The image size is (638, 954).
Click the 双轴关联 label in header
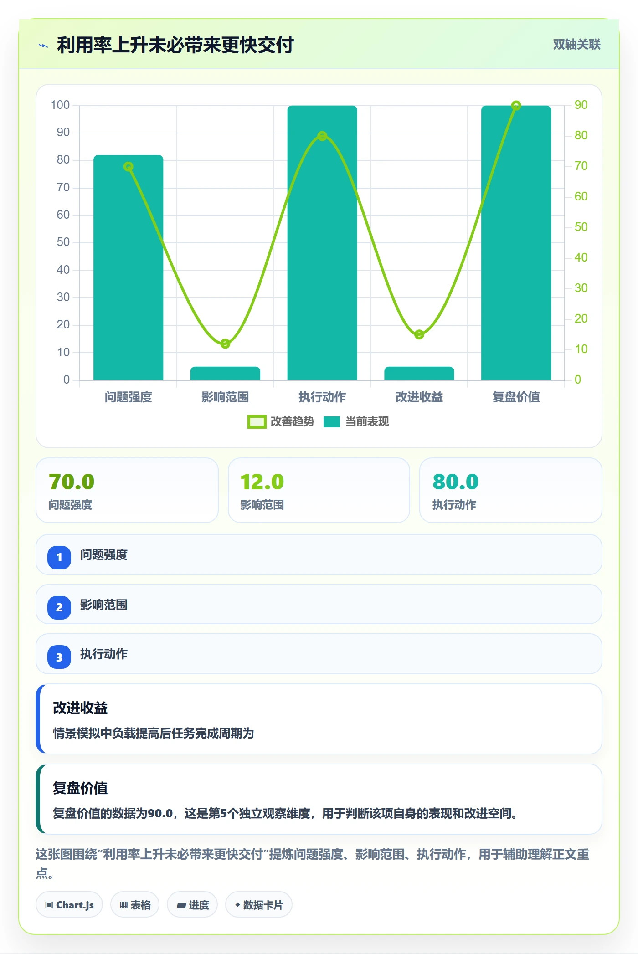576,44
